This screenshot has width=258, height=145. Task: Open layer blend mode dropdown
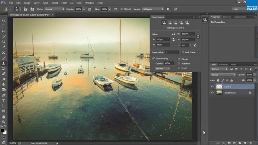click(x=223, y=75)
